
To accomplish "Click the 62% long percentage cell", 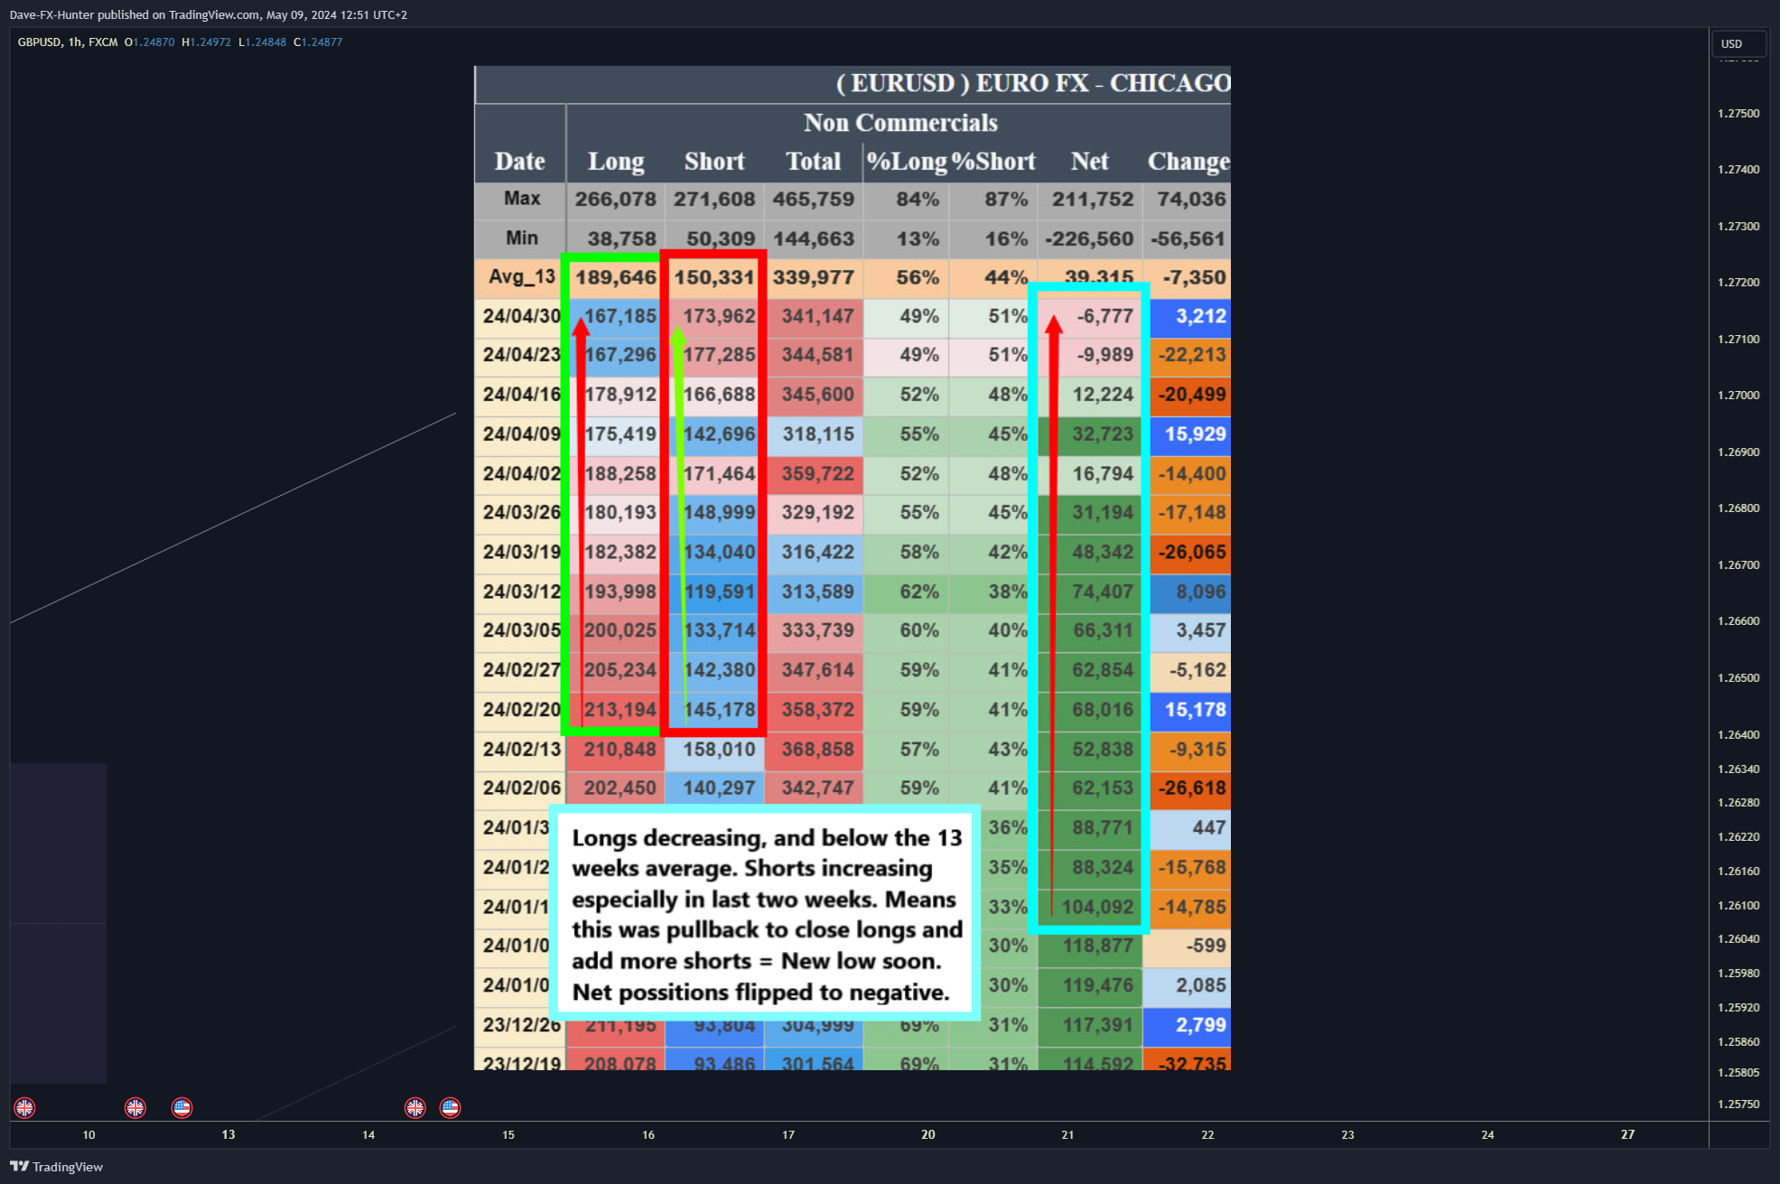I will tap(918, 592).
